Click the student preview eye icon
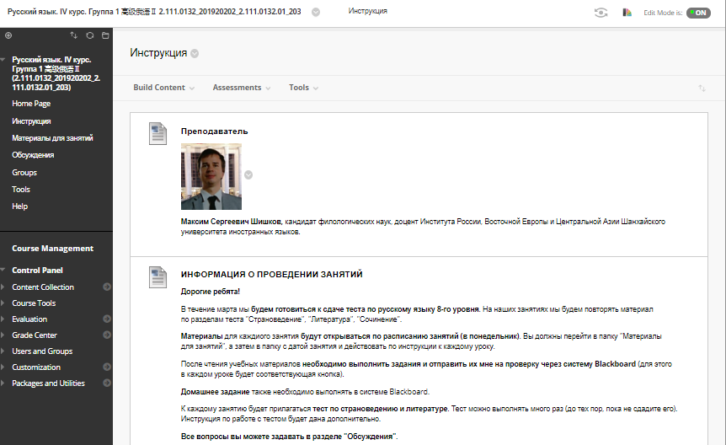The image size is (726, 445). point(601,13)
